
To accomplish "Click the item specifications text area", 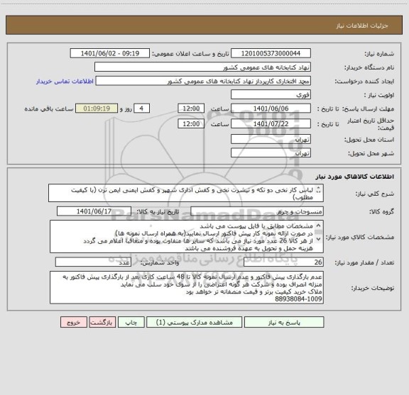I will coord(187,237).
